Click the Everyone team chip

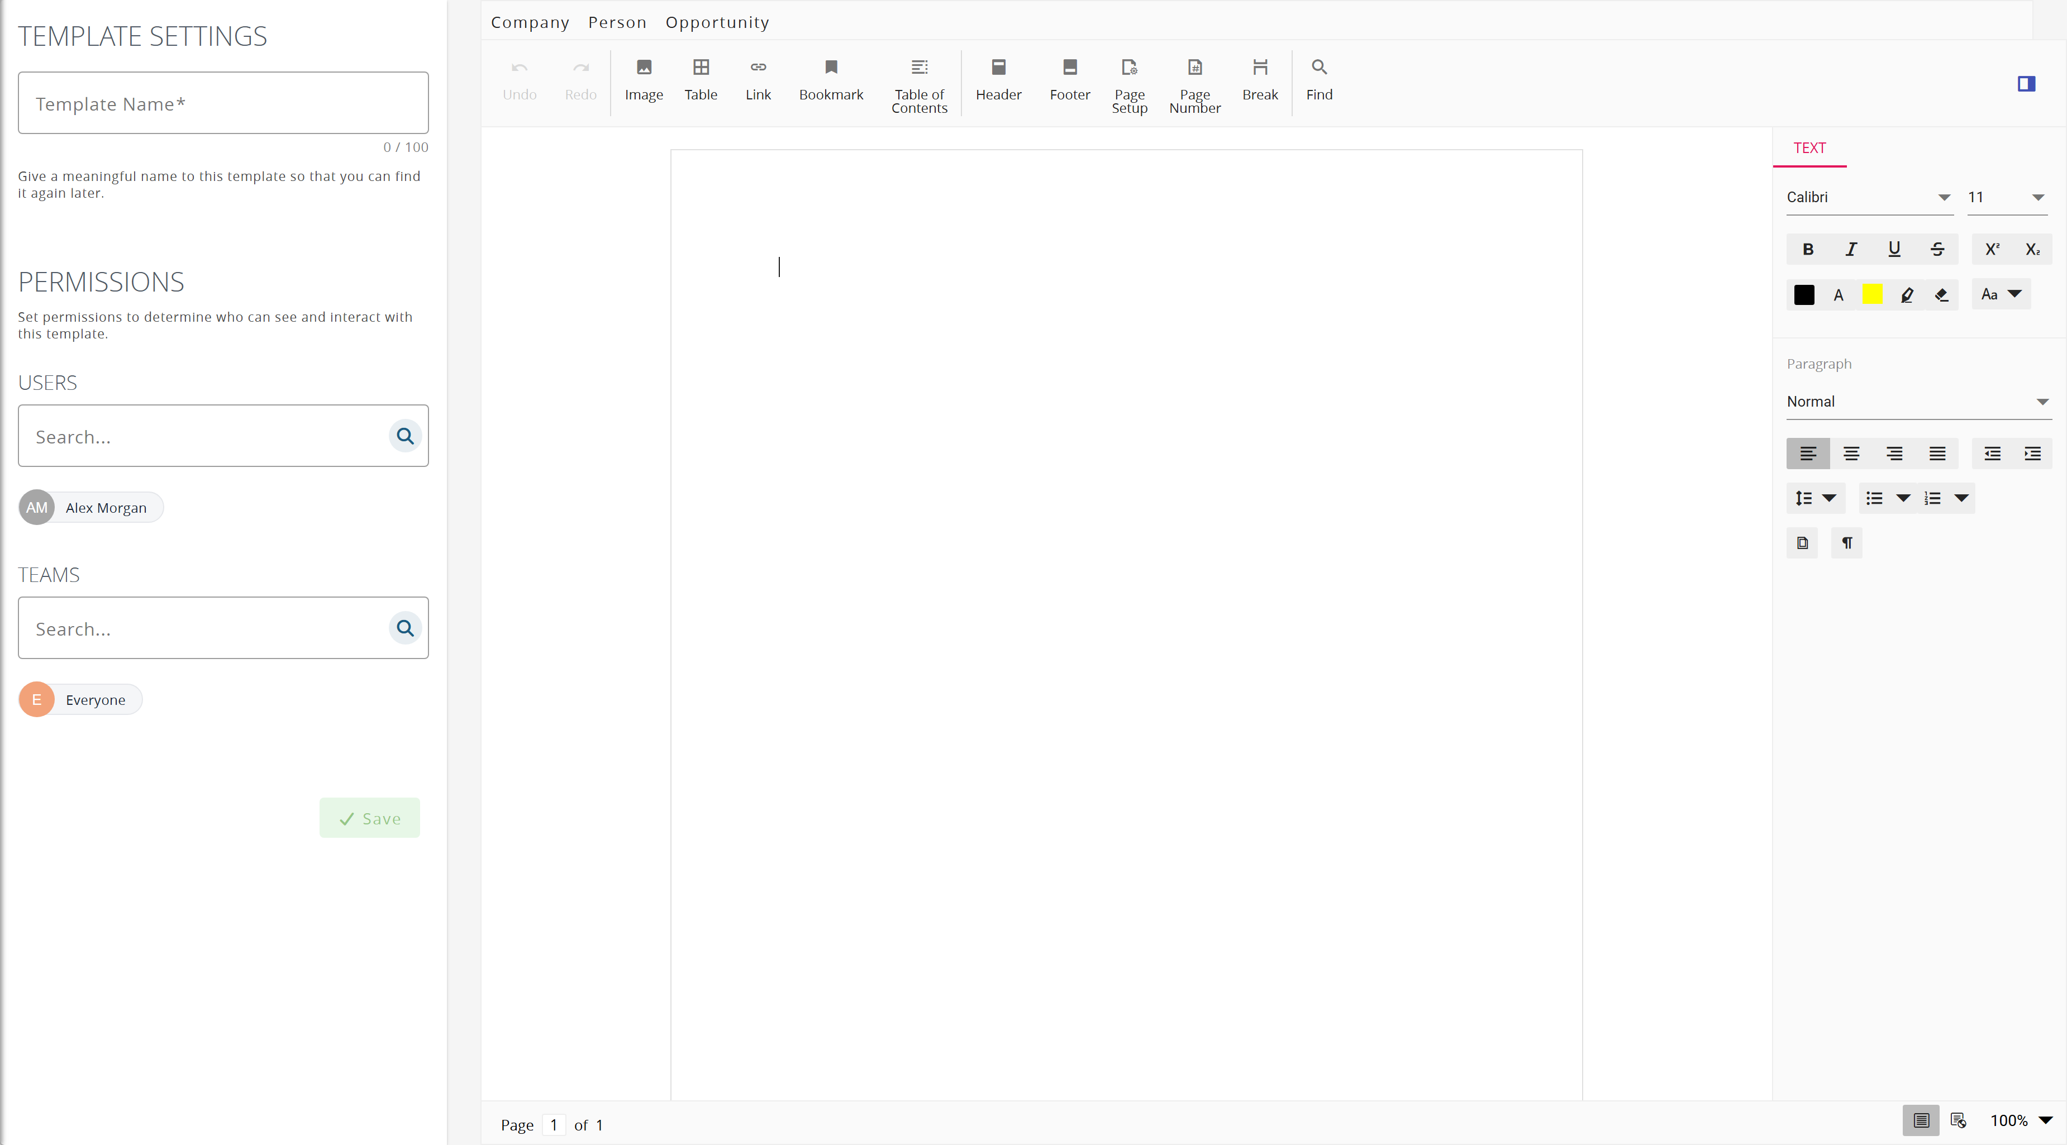(80, 699)
